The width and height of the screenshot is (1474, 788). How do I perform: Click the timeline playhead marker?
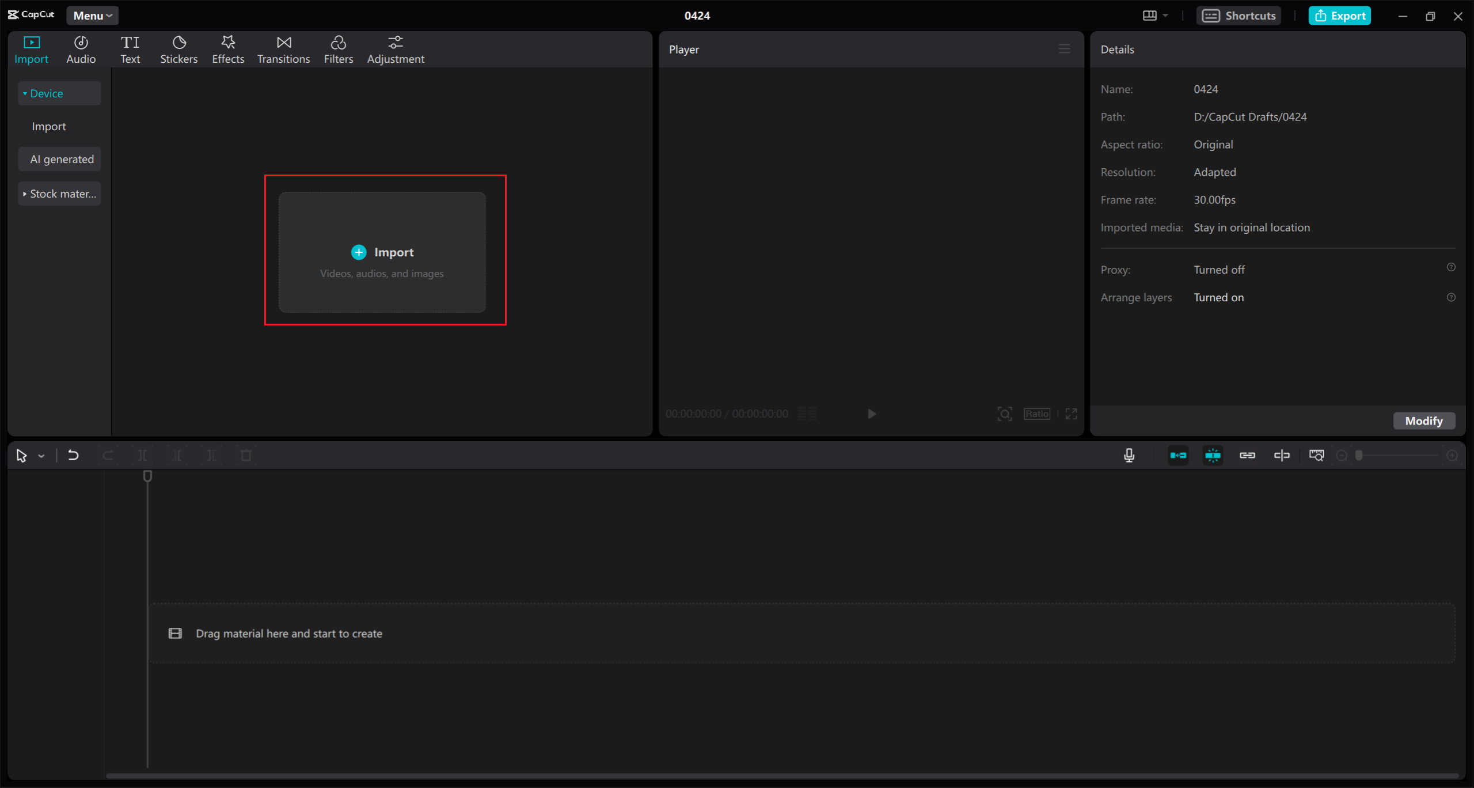pos(147,476)
